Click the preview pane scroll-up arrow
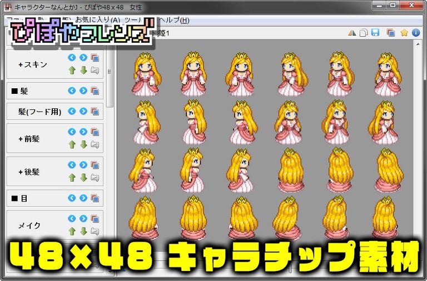This screenshot has width=427, height=281. point(418,44)
